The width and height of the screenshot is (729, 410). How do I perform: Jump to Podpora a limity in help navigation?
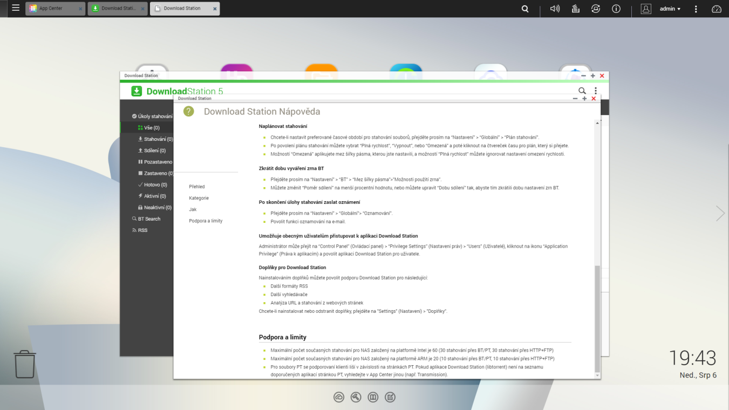click(x=206, y=221)
